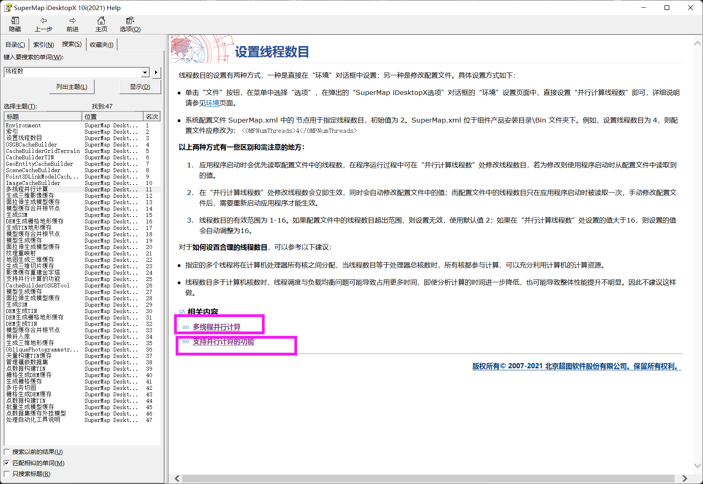Viewport: 703px width, 484px height.
Task: Select the 批量生成模型缓存 result row
Action: tap(82, 407)
